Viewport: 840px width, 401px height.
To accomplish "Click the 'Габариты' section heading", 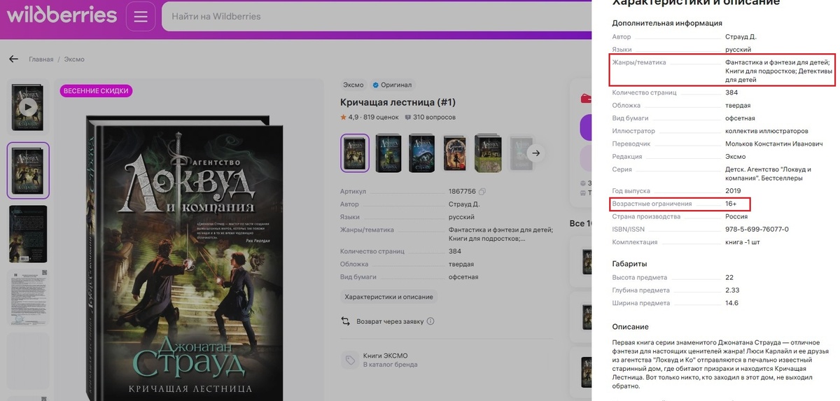I will pyautogui.click(x=629, y=264).
